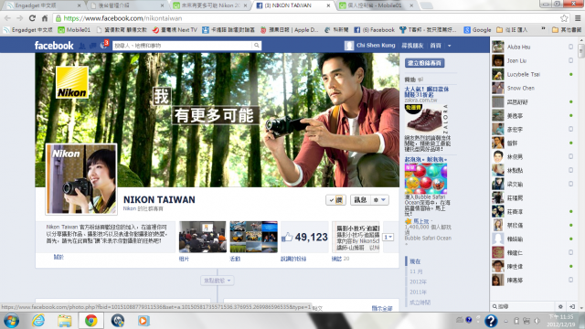Open gear dropdown next to message button
This screenshot has height=329, width=585.
click(379, 200)
